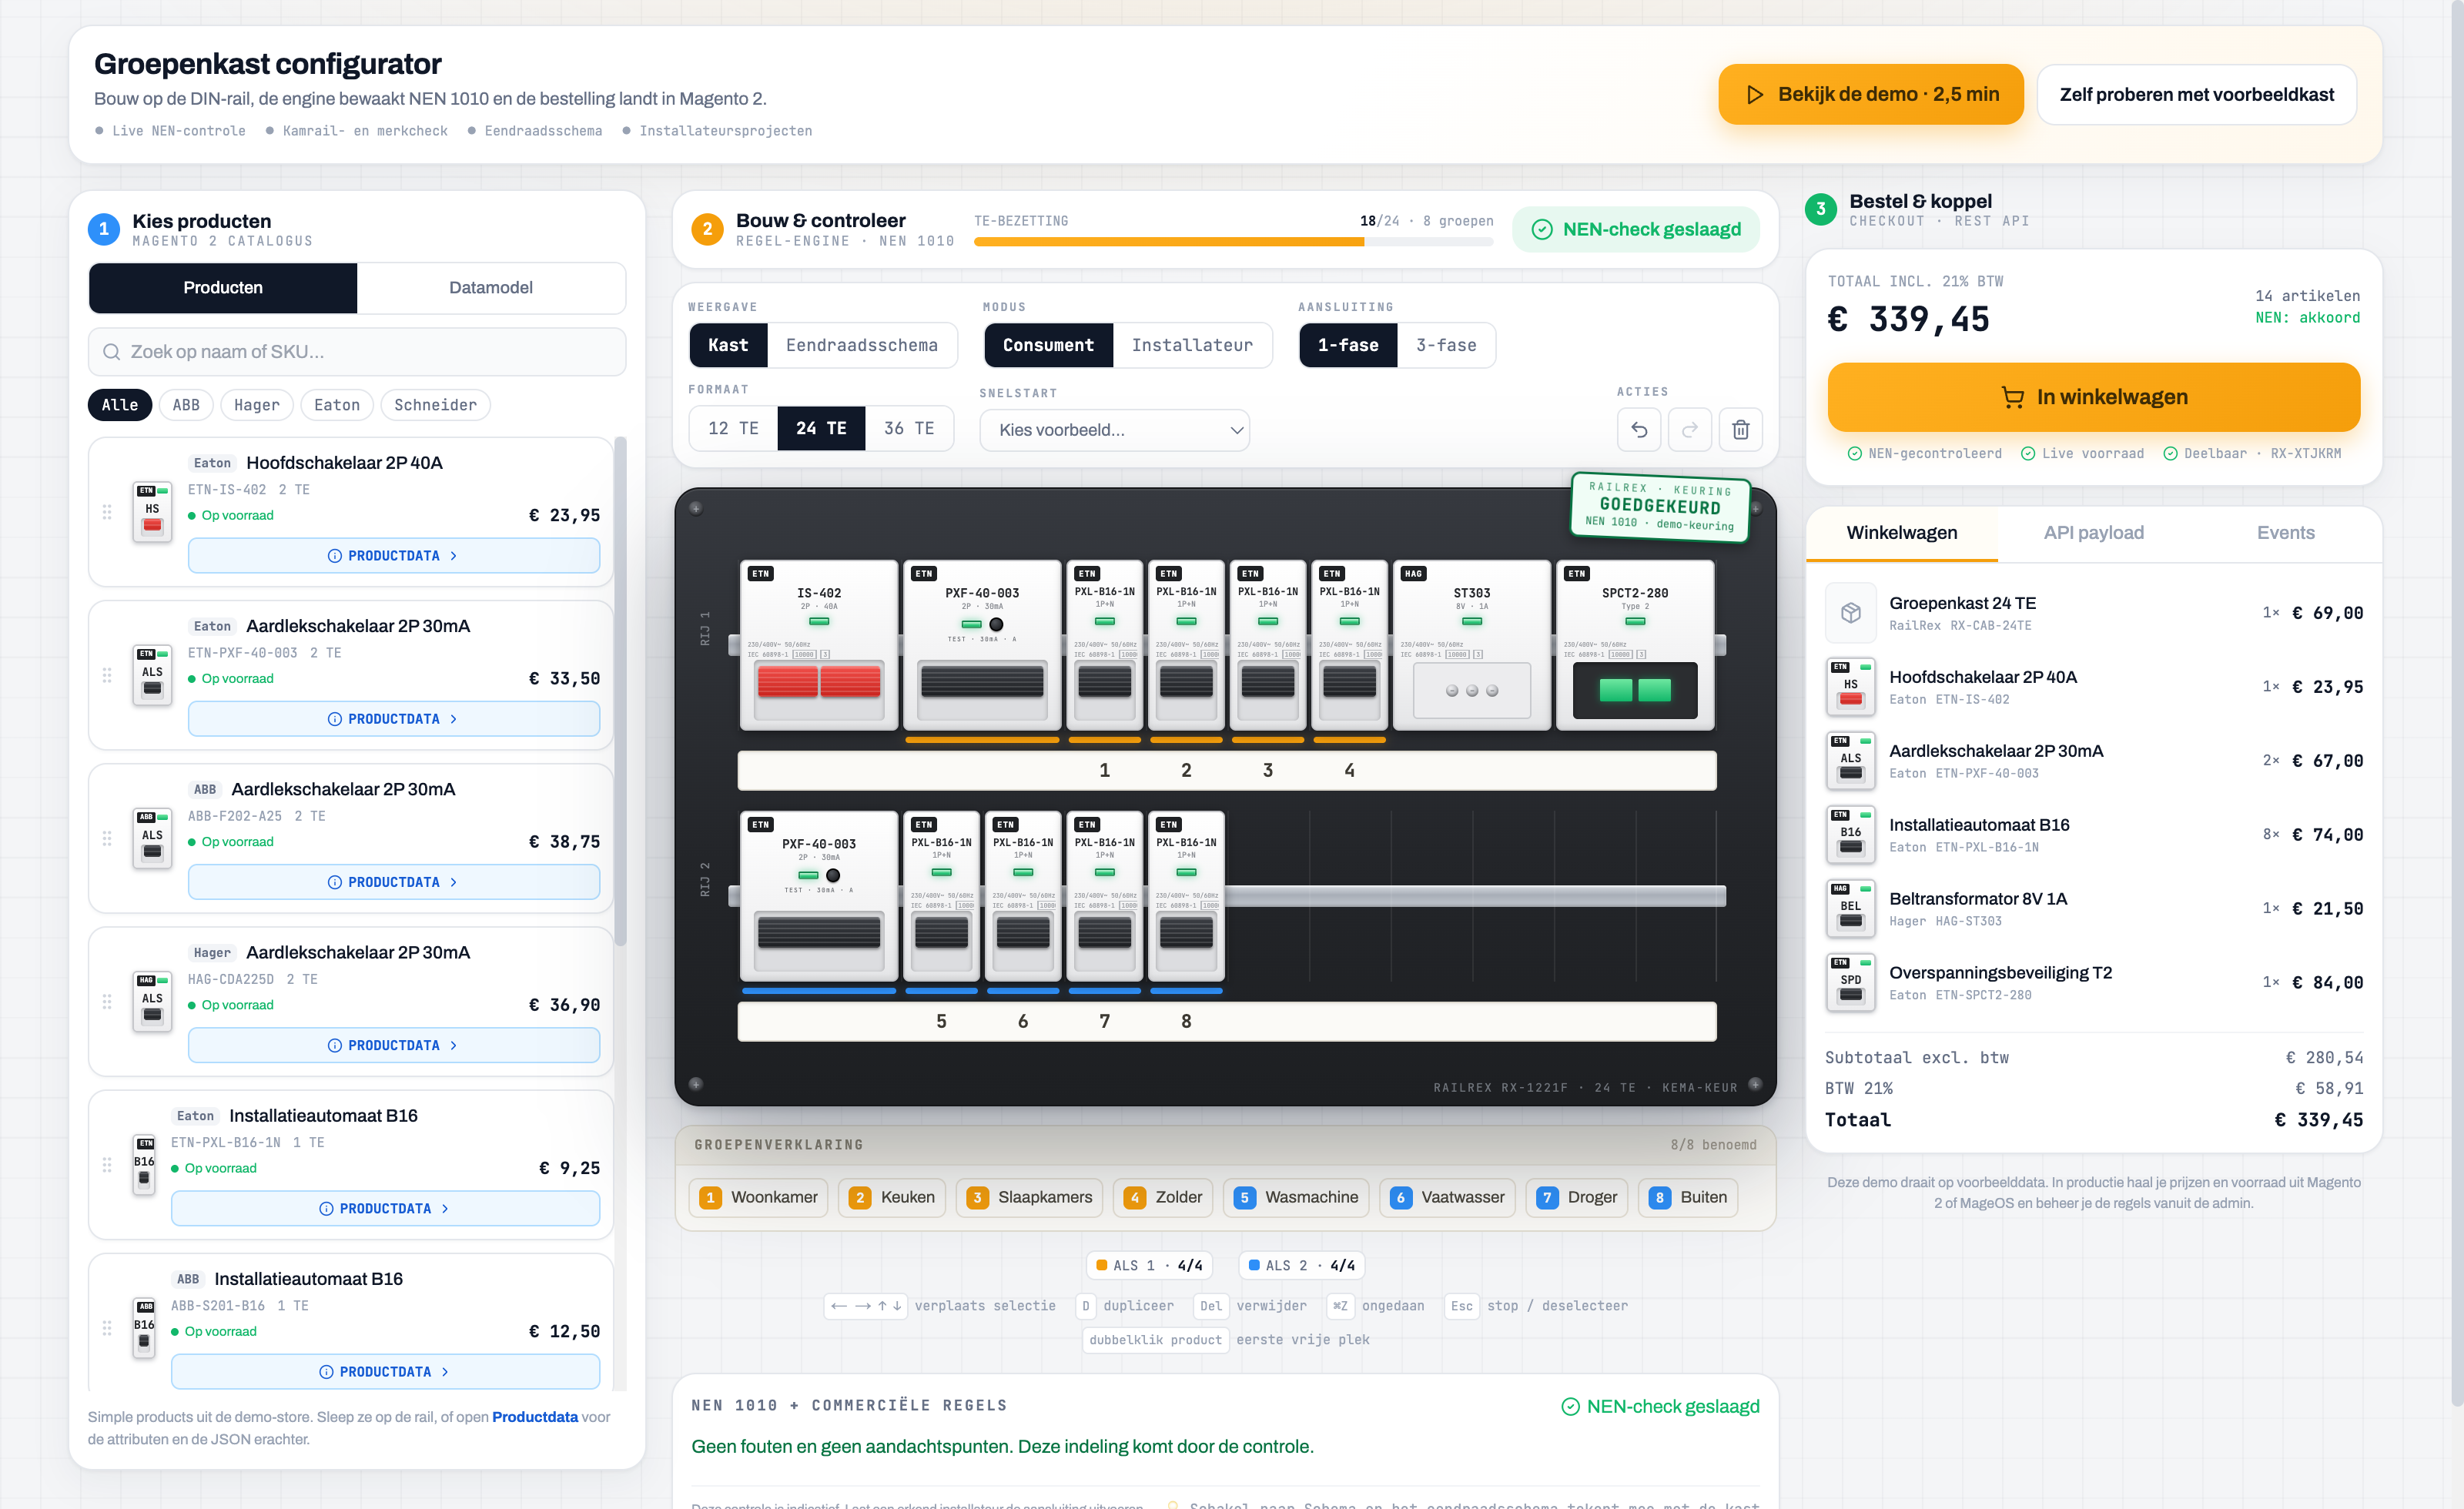Click the undo arrow icon under Acties
The width and height of the screenshot is (2464, 1509).
(x=1639, y=429)
